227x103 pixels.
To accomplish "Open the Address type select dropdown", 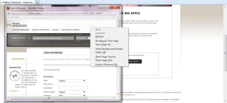I will 72,92.
